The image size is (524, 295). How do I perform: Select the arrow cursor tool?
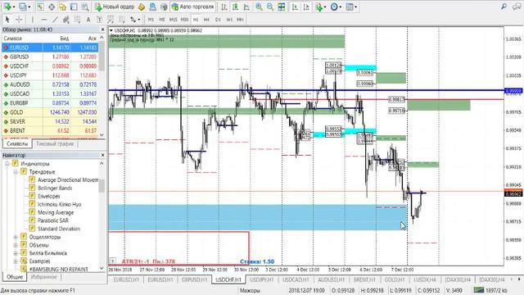click(7, 20)
